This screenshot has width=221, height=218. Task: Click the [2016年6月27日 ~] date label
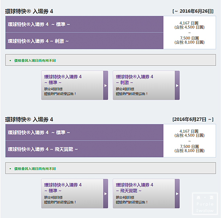(x=193, y=119)
